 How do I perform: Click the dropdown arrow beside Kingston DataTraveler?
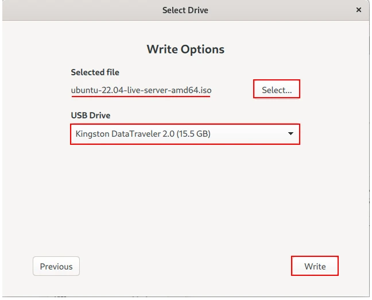(x=290, y=134)
